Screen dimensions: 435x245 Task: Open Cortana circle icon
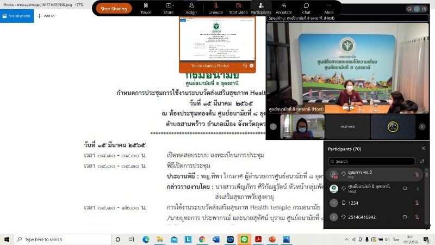coord(117,239)
